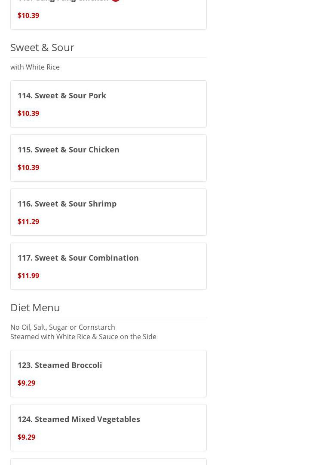Click the red spicy icon beside the top dish
This screenshot has height=465, width=331.
115,0
